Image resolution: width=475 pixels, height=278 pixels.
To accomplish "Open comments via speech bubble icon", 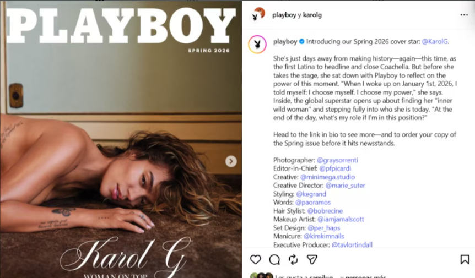I will (274, 259).
